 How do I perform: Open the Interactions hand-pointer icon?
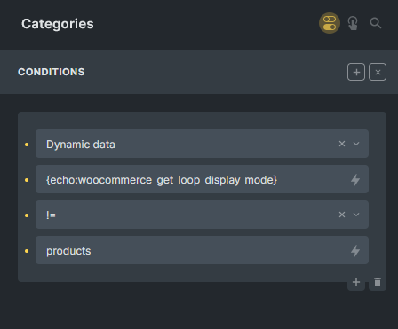pos(353,23)
